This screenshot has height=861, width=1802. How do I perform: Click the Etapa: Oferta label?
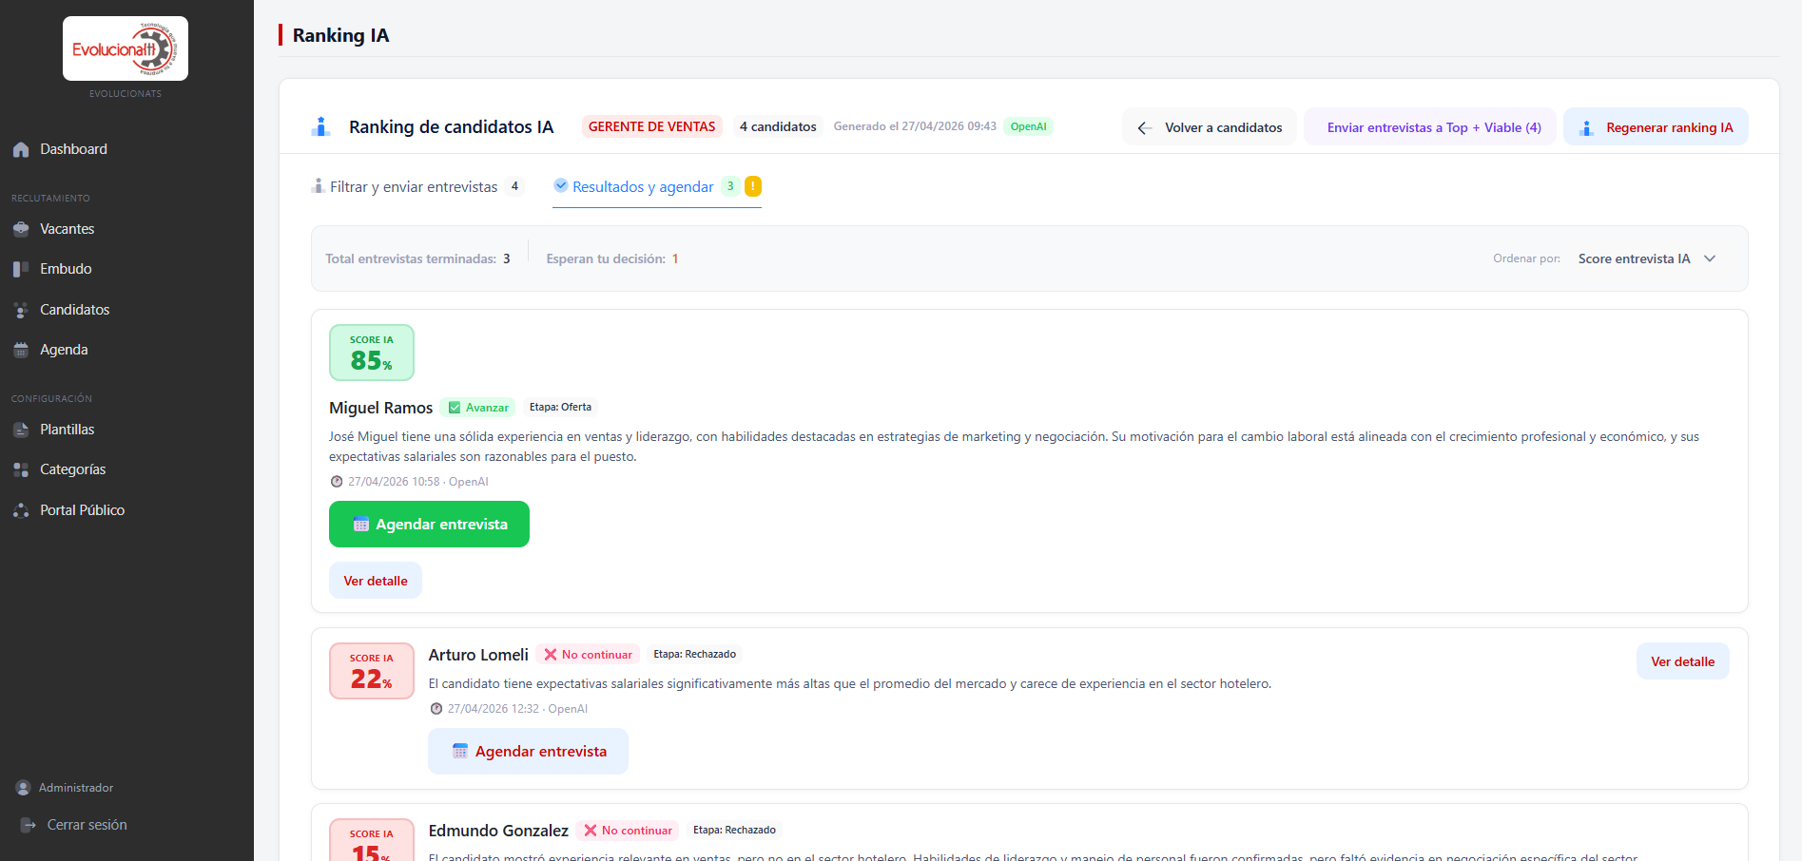coord(560,407)
